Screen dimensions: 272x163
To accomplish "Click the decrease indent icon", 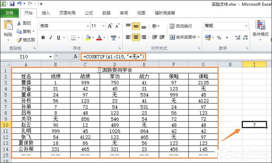I will point(154,37).
